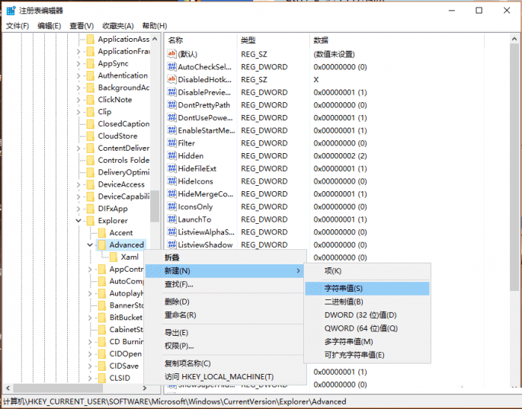522x409 pixels.
Task: Click the folder icon of the Explorer key
Action: point(90,221)
